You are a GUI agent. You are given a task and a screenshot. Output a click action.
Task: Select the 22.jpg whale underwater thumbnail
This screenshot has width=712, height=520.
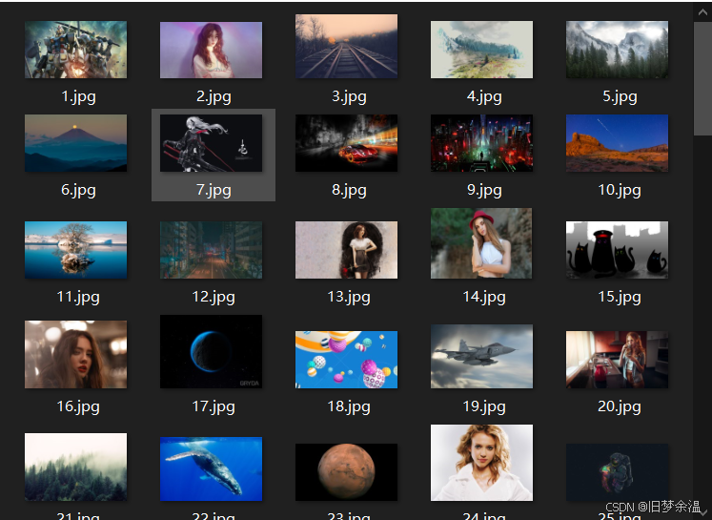(x=211, y=468)
